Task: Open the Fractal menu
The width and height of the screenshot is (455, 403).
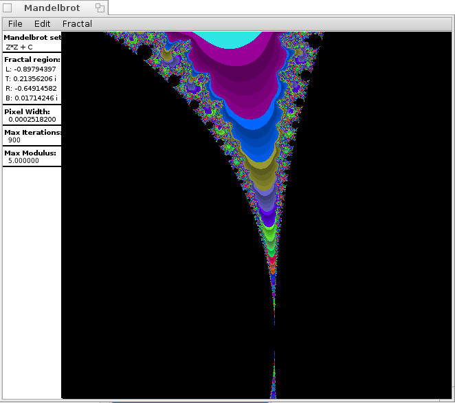Action: (77, 23)
